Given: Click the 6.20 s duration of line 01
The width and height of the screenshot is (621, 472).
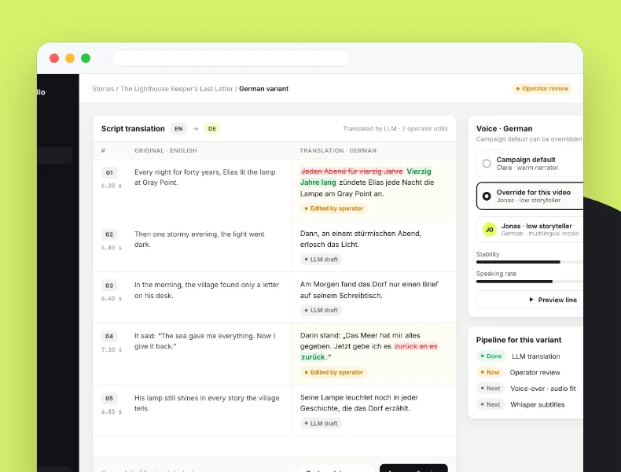Looking at the screenshot, I should click(112, 186).
